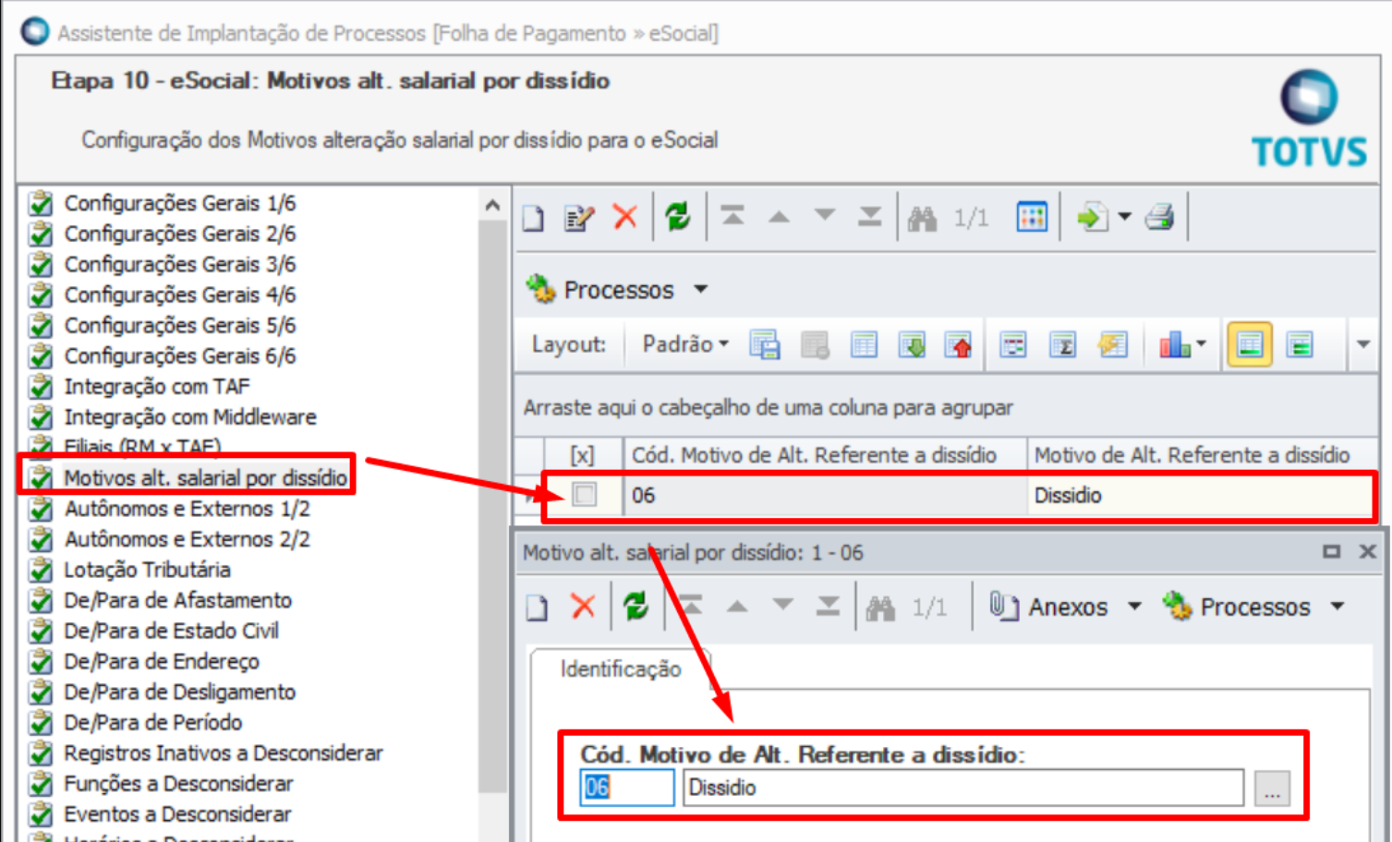Go to next record in main toolbar
The width and height of the screenshot is (1392, 842).
coord(825,215)
